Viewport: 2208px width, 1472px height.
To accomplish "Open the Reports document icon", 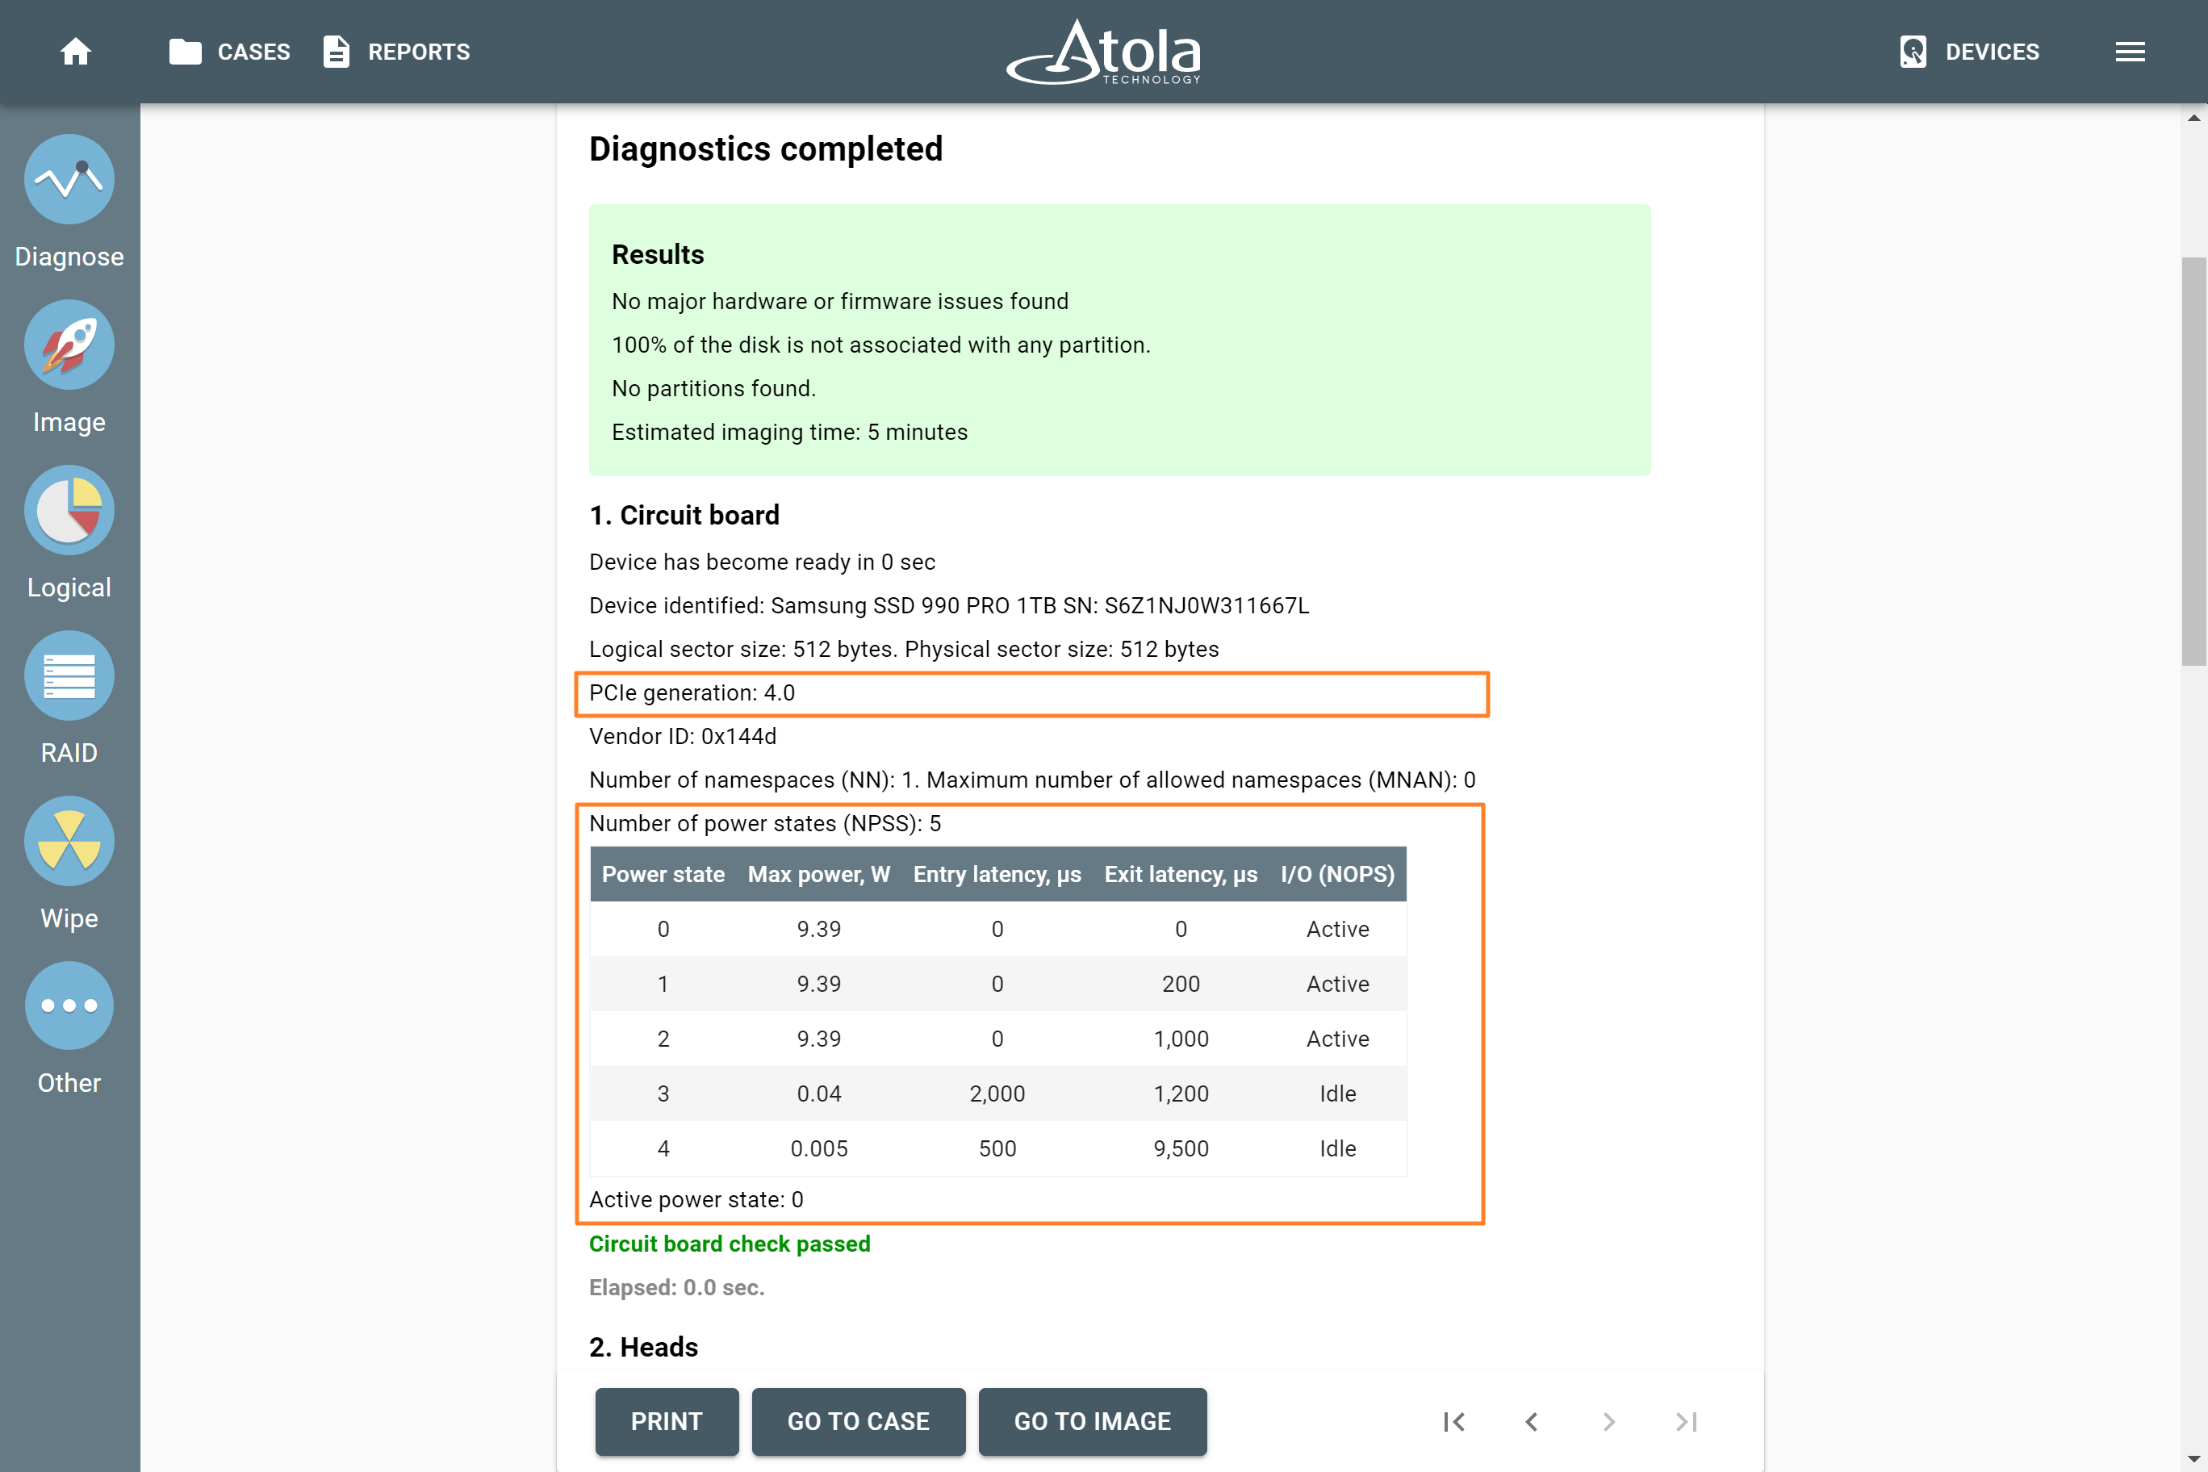I will (x=336, y=52).
